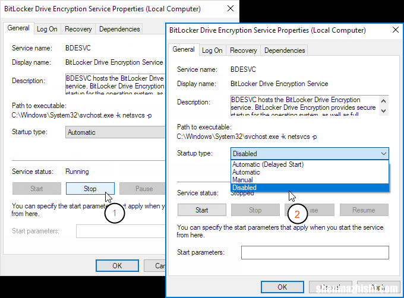Screen dimensions: 404x298
Task: Click OK in the front window
Action: tap(282, 287)
